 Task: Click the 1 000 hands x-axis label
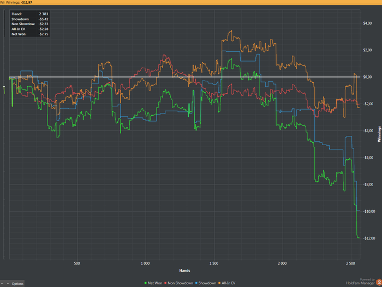[x=146, y=264]
